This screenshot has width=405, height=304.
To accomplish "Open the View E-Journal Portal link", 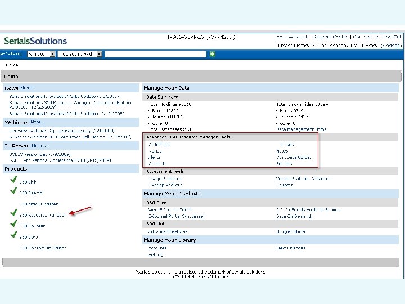I will (x=170, y=209).
